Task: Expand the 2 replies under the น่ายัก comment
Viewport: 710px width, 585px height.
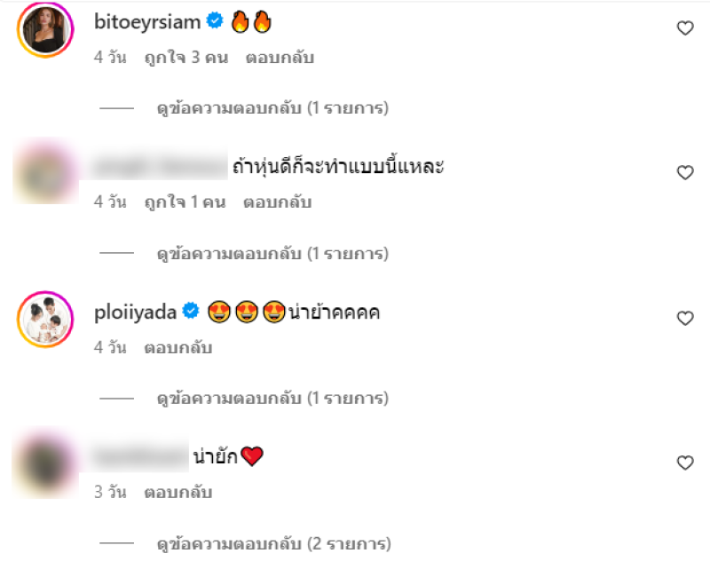Action: tap(274, 544)
